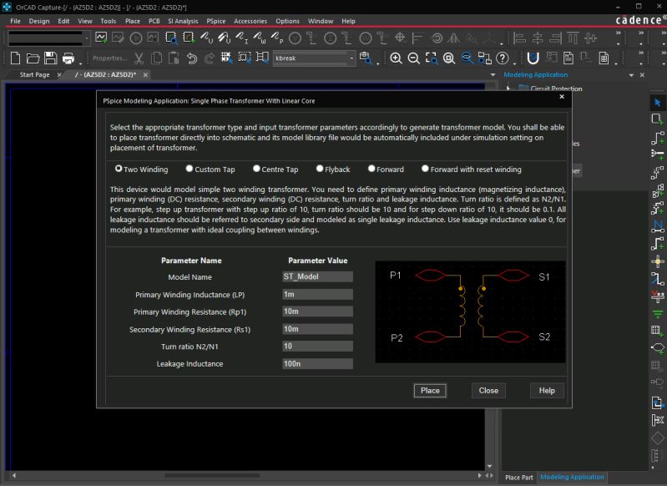Click the Place Junction icon in sidebar
This screenshot has width=667, height=486.
(658, 261)
